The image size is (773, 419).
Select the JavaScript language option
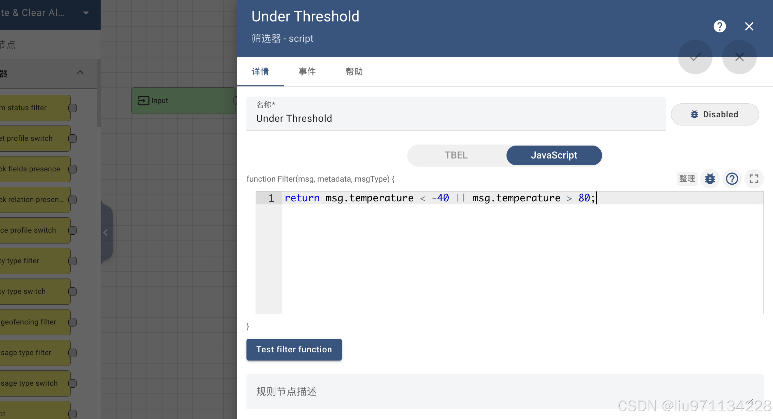point(554,155)
